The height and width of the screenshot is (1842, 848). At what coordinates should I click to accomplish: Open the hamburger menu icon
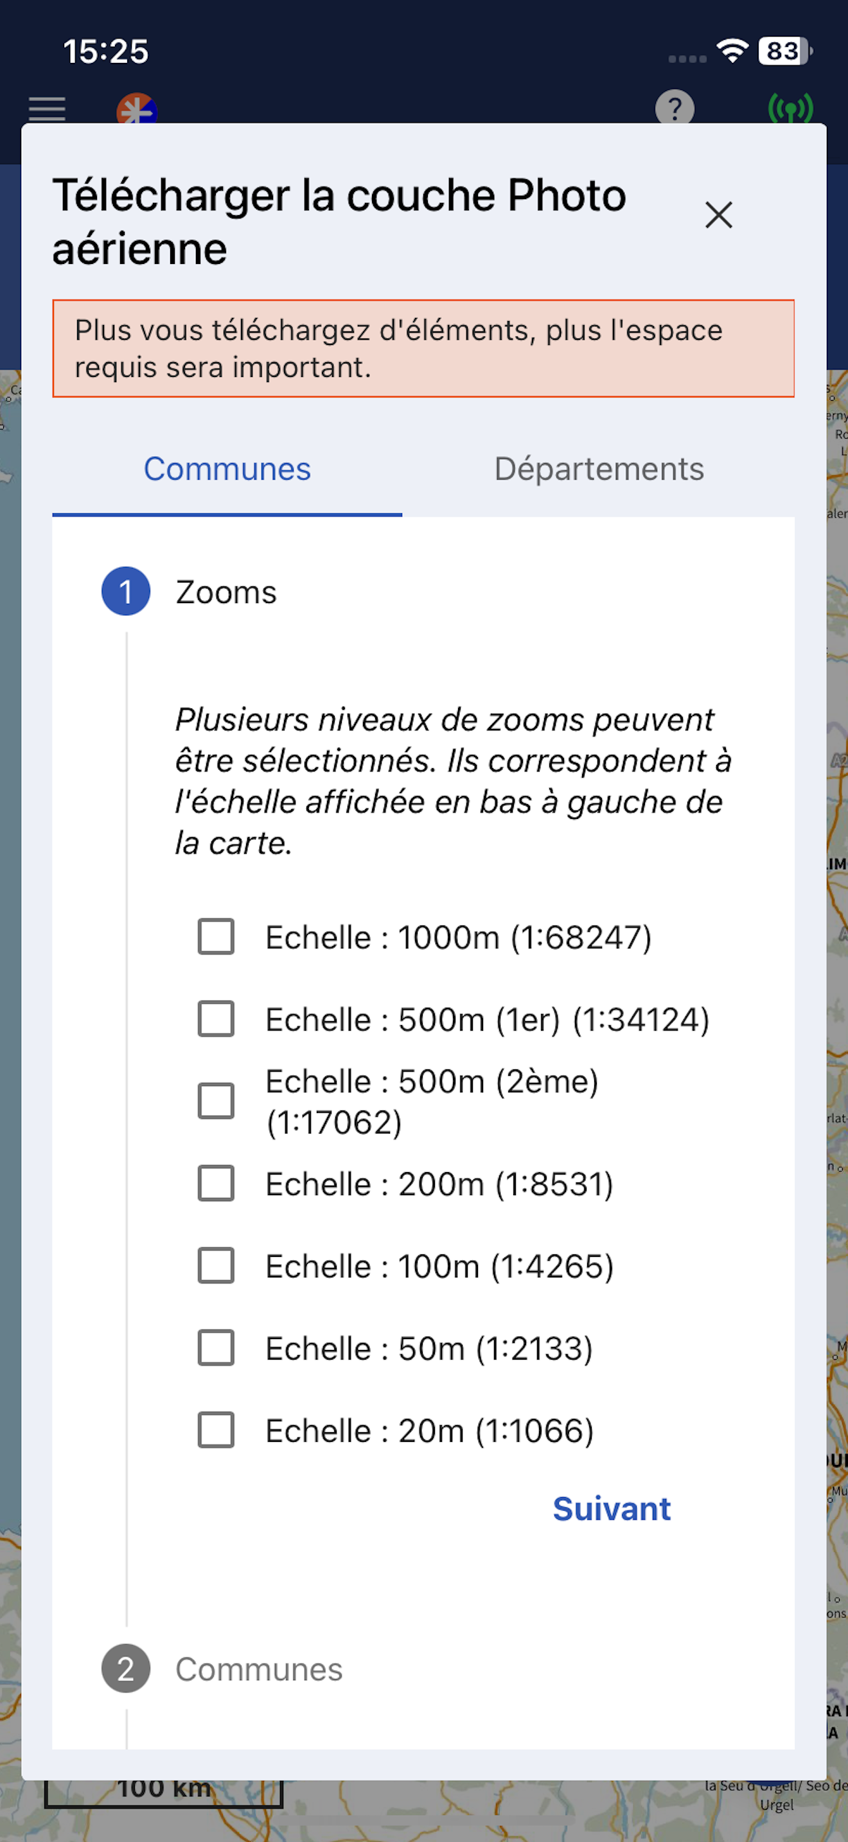click(x=47, y=109)
